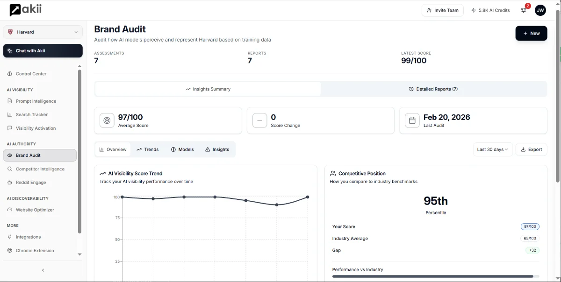
Task: Collapse the sidebar with the chevron
Action: point(43,270)
